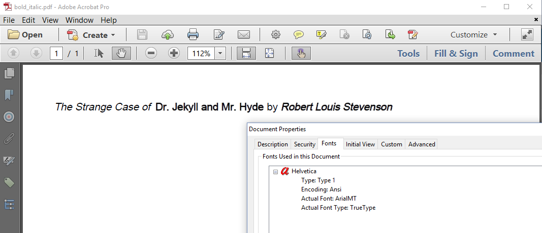The width and height of the screenshot is (542, 233).
Task: Show Page Thumbnails sidebar panel
Action: point(9,73)
